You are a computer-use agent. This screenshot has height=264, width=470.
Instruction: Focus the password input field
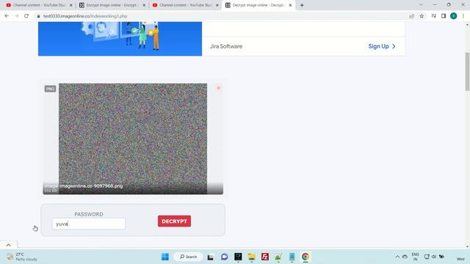pos(89,224)
